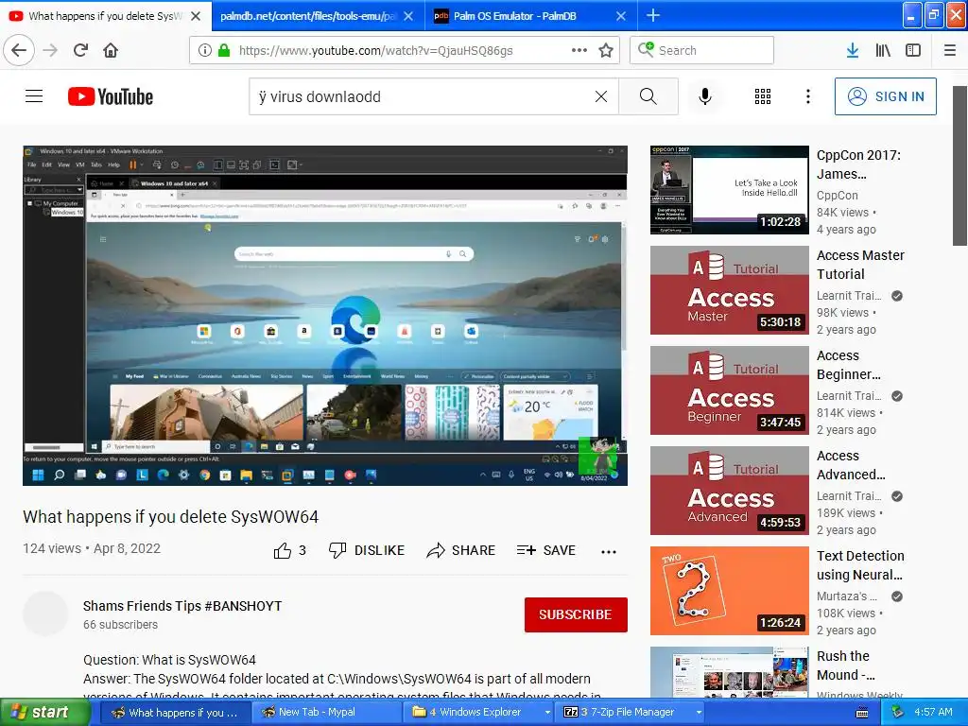Viewport: 968px width, 726px height.
Task: Open YouTube settings three-dot menu
Action: tap(807, 96)
